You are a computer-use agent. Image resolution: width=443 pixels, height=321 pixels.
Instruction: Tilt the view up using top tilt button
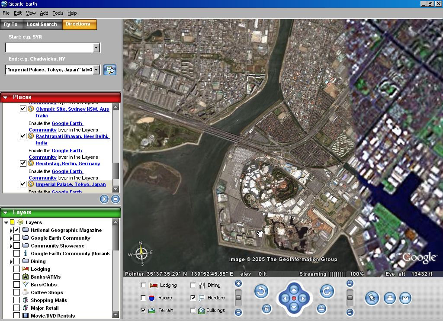point(350,283)
